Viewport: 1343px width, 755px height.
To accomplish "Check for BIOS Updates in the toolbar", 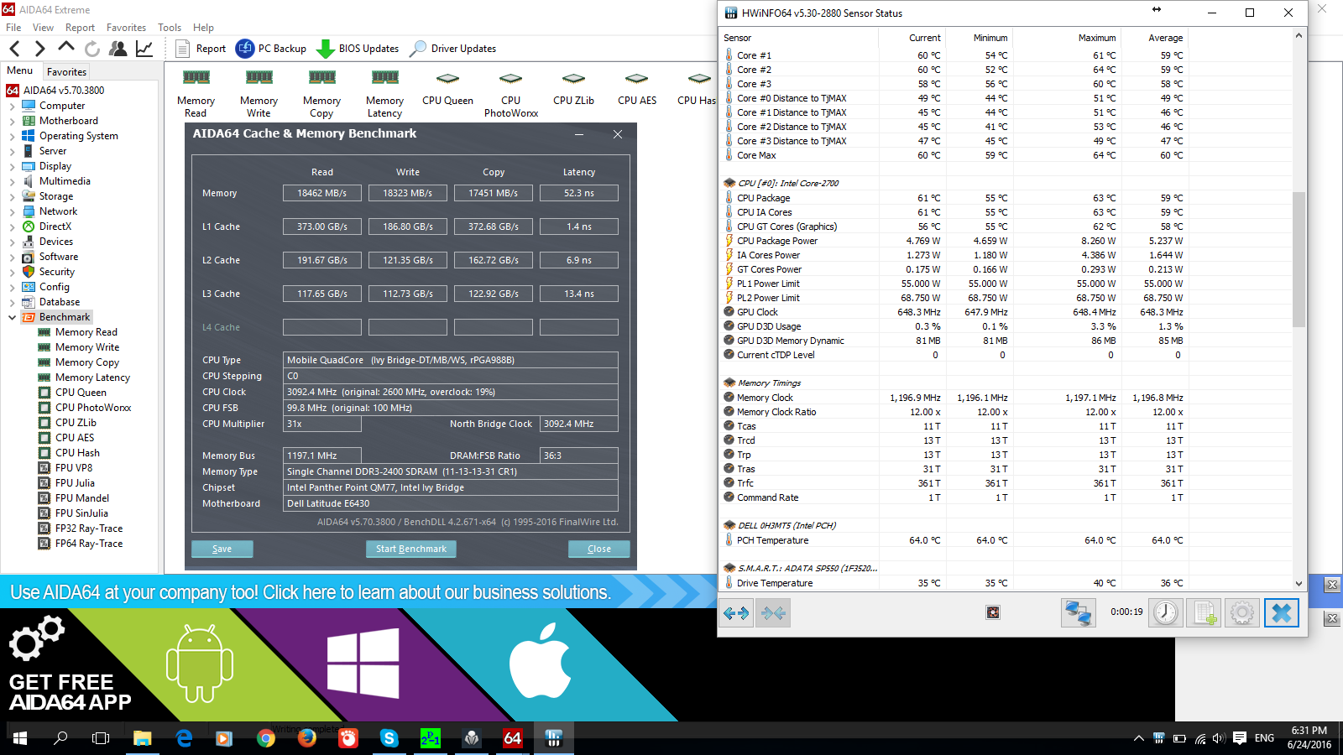I will (x=358, y=49).
